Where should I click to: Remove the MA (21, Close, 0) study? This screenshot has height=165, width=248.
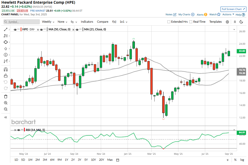pos(74,30)
